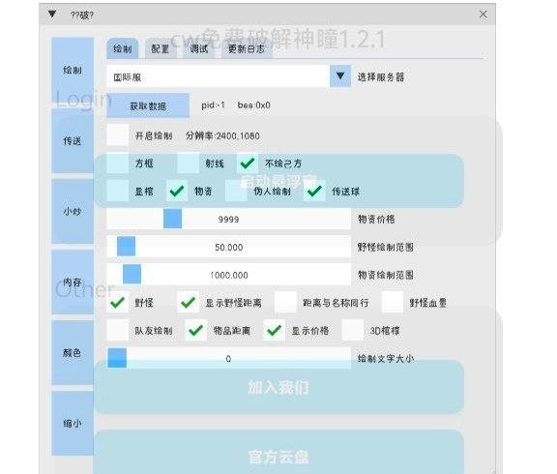The height and width of the screenshot is (474, 557).
Task: Switch to the 更新日志 tab
Action: [247, 48]
